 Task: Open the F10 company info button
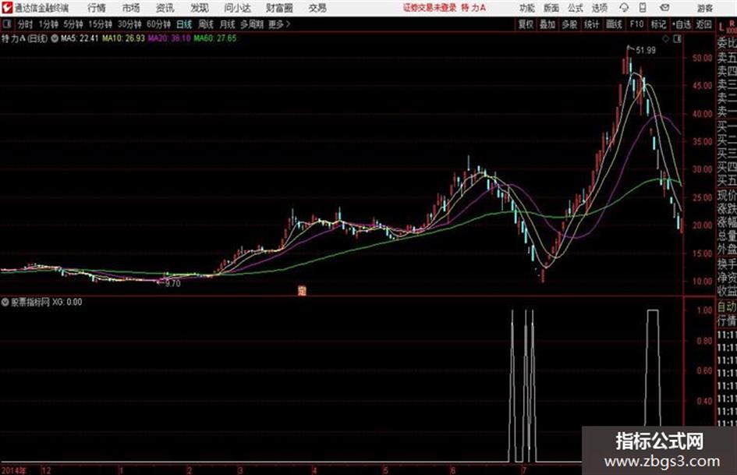coord(636,24)
